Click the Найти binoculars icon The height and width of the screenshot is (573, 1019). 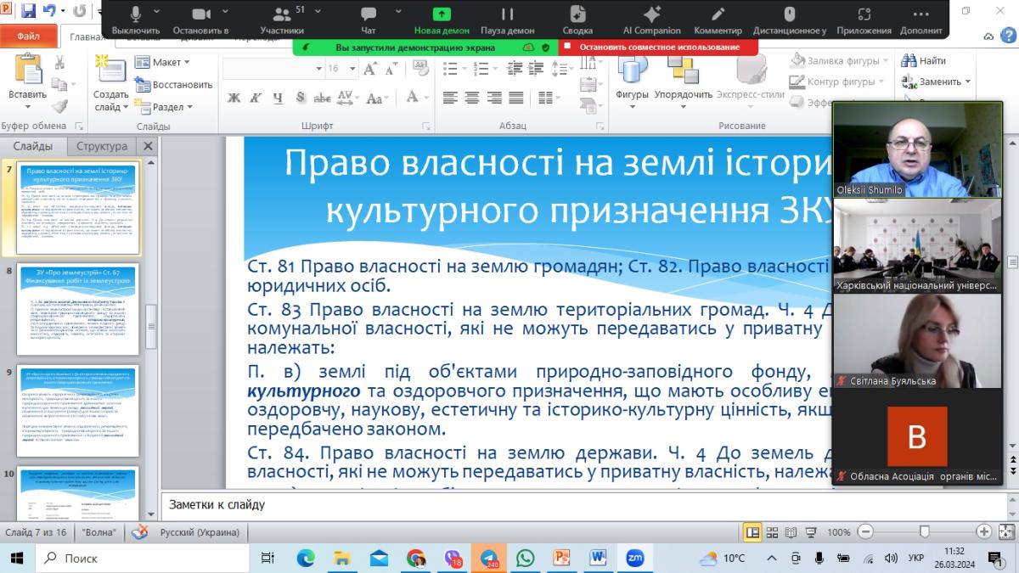pyautogui.click(x=909, y=61)
